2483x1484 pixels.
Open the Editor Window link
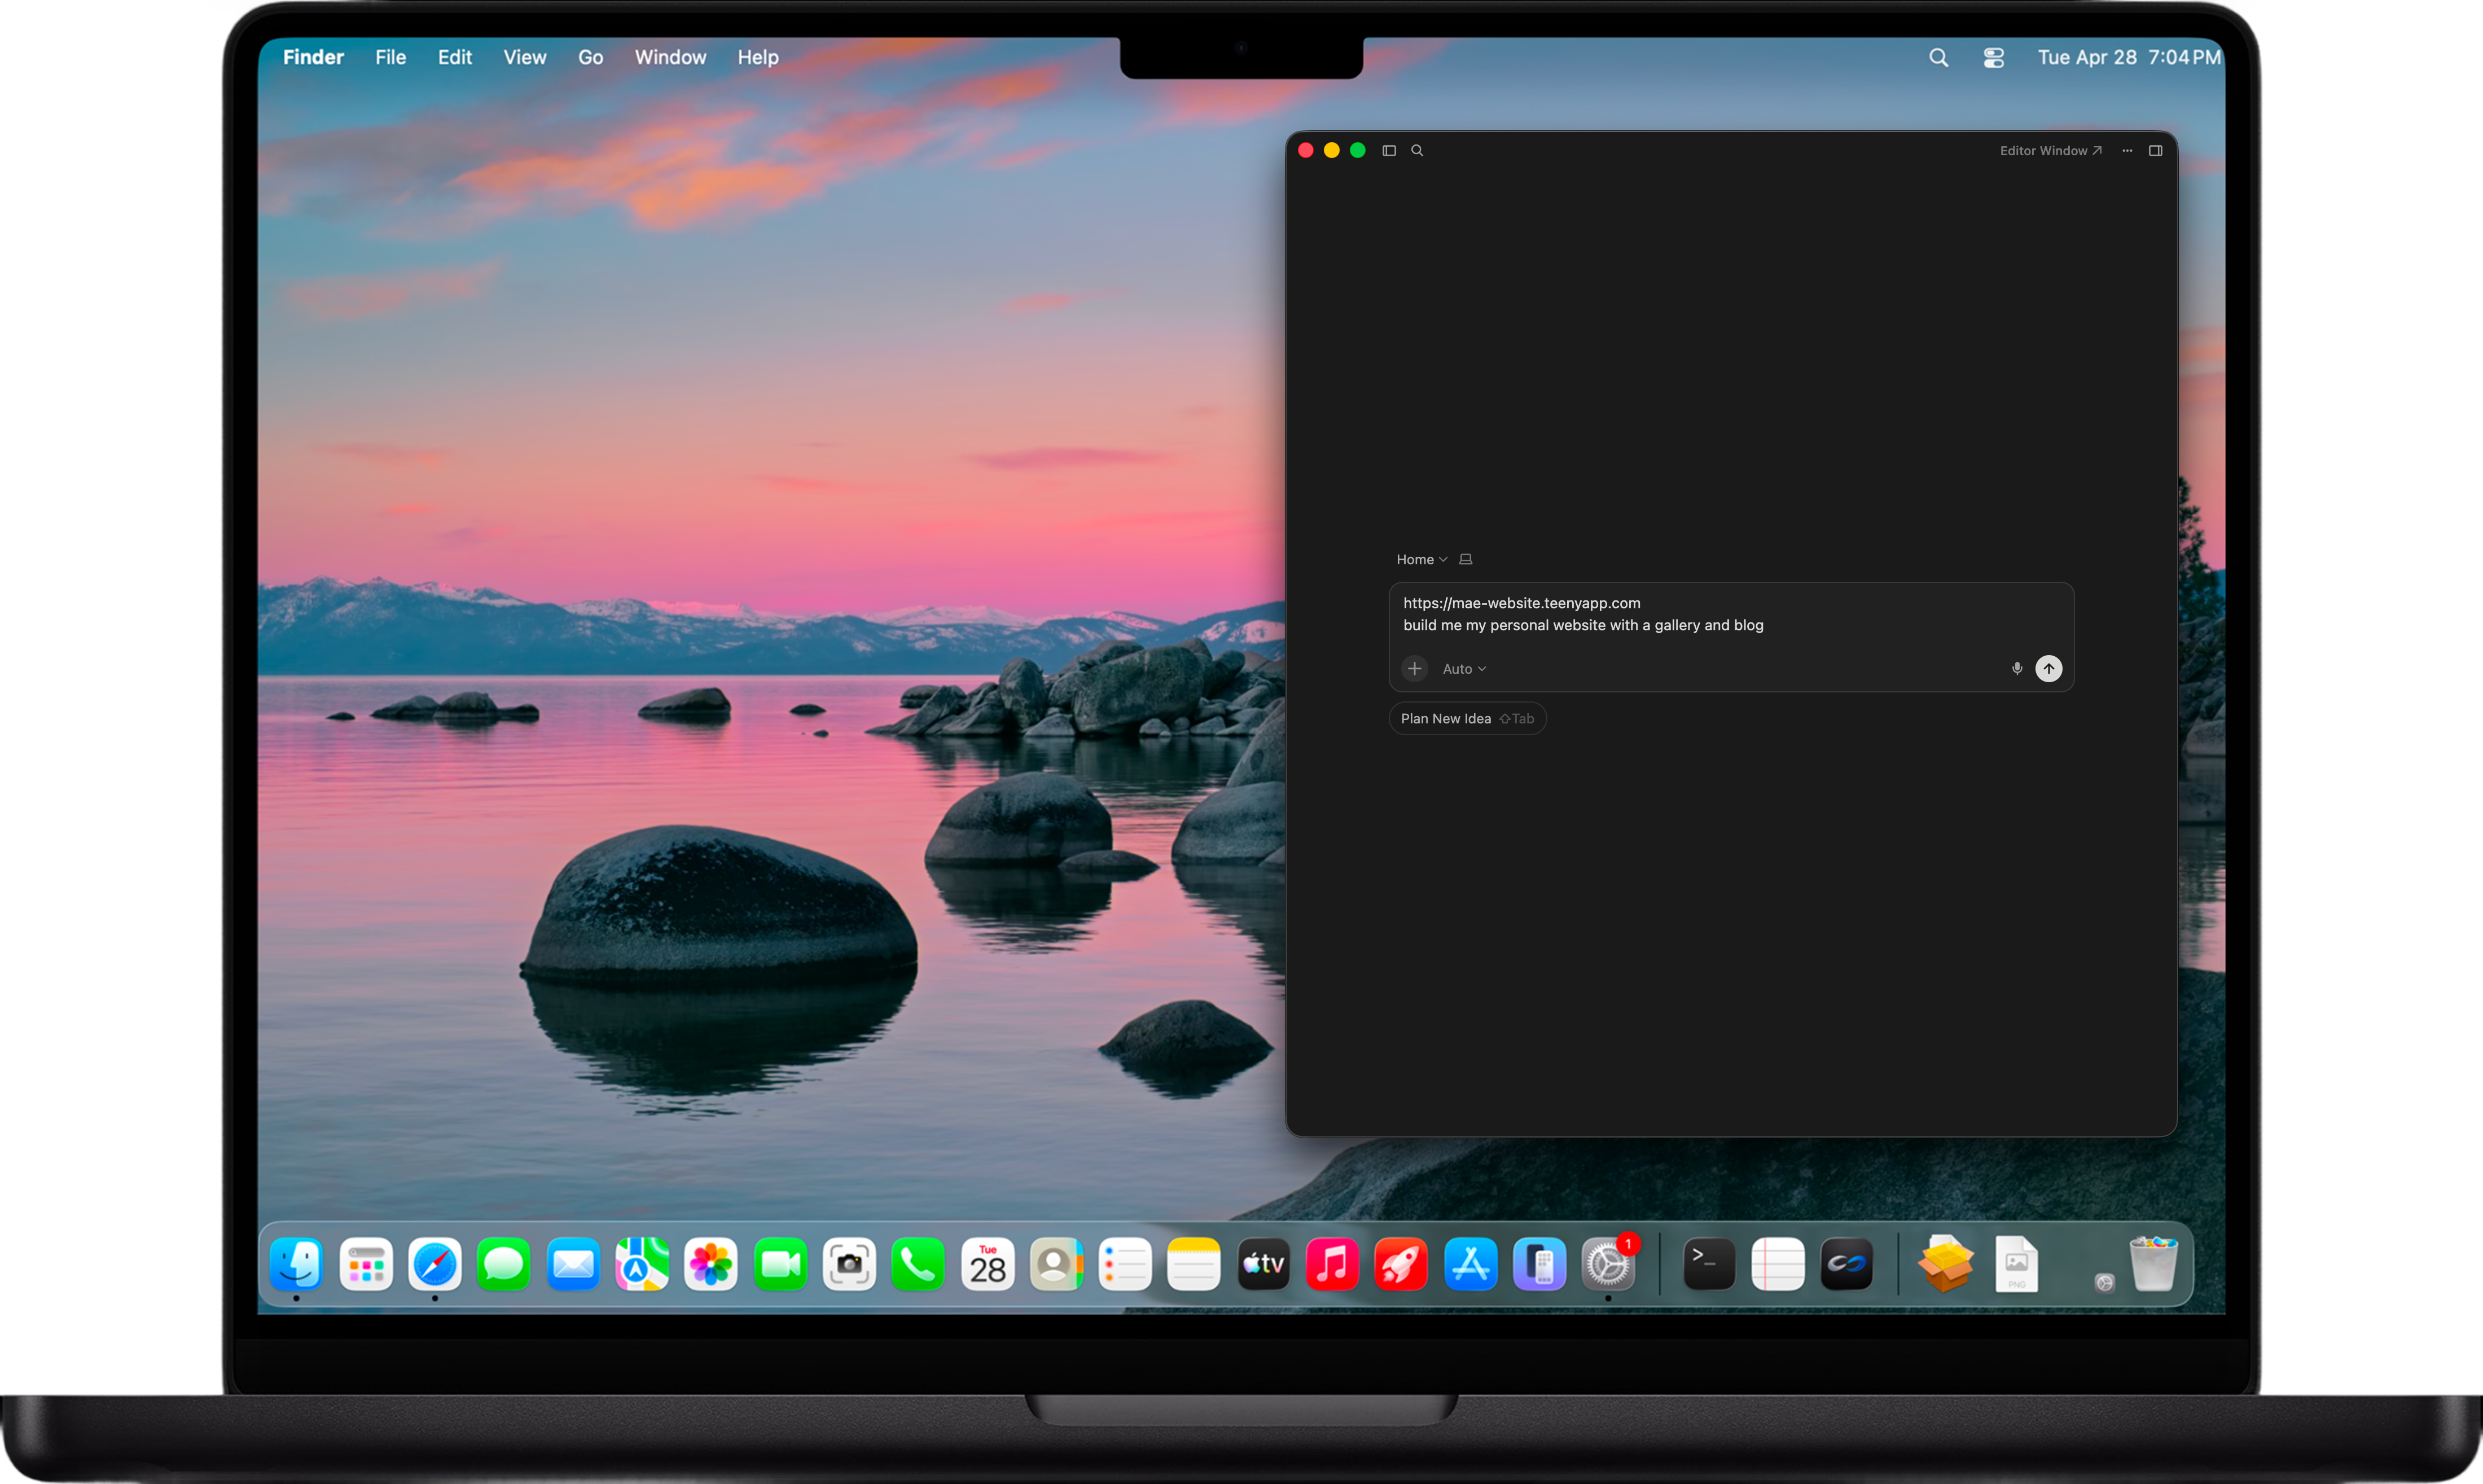click(x=2050, y=151)
